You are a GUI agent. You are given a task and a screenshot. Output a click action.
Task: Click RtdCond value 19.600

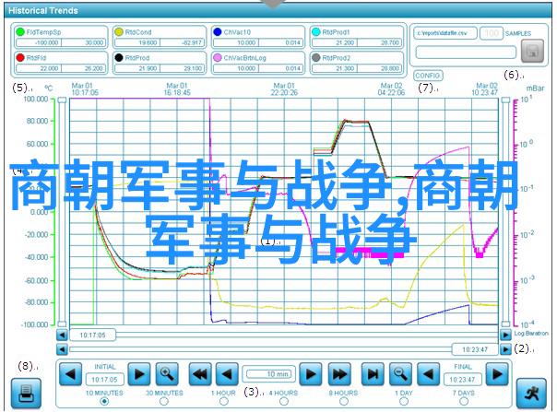137,42
